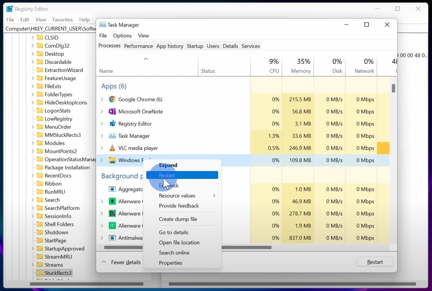
Task: Click the Task Manager vertical scrollbar thumb
Action: 393,88
